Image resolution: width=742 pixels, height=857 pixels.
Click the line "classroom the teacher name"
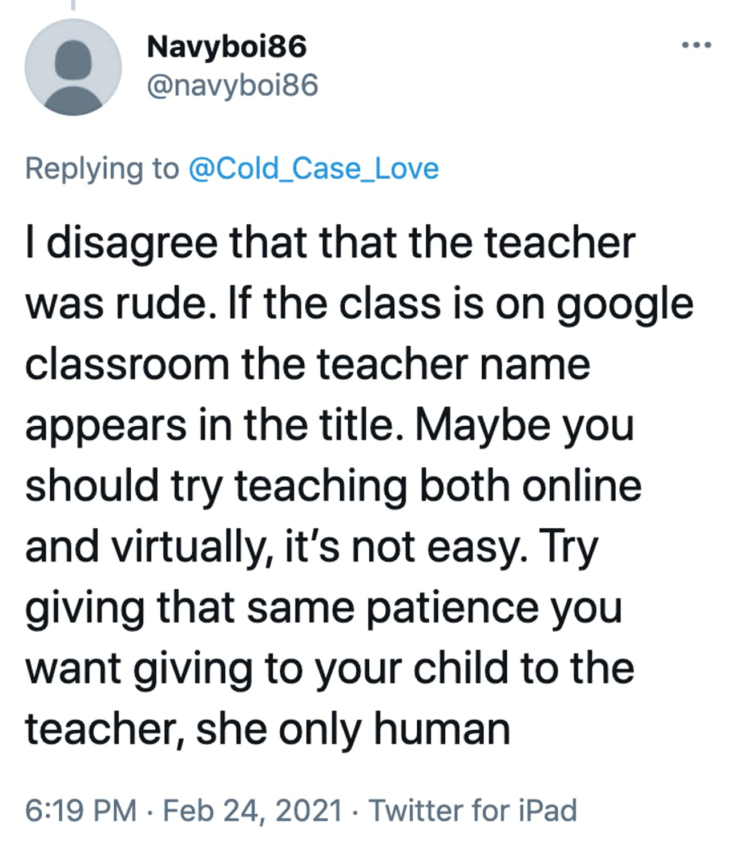tap(308, 365)
